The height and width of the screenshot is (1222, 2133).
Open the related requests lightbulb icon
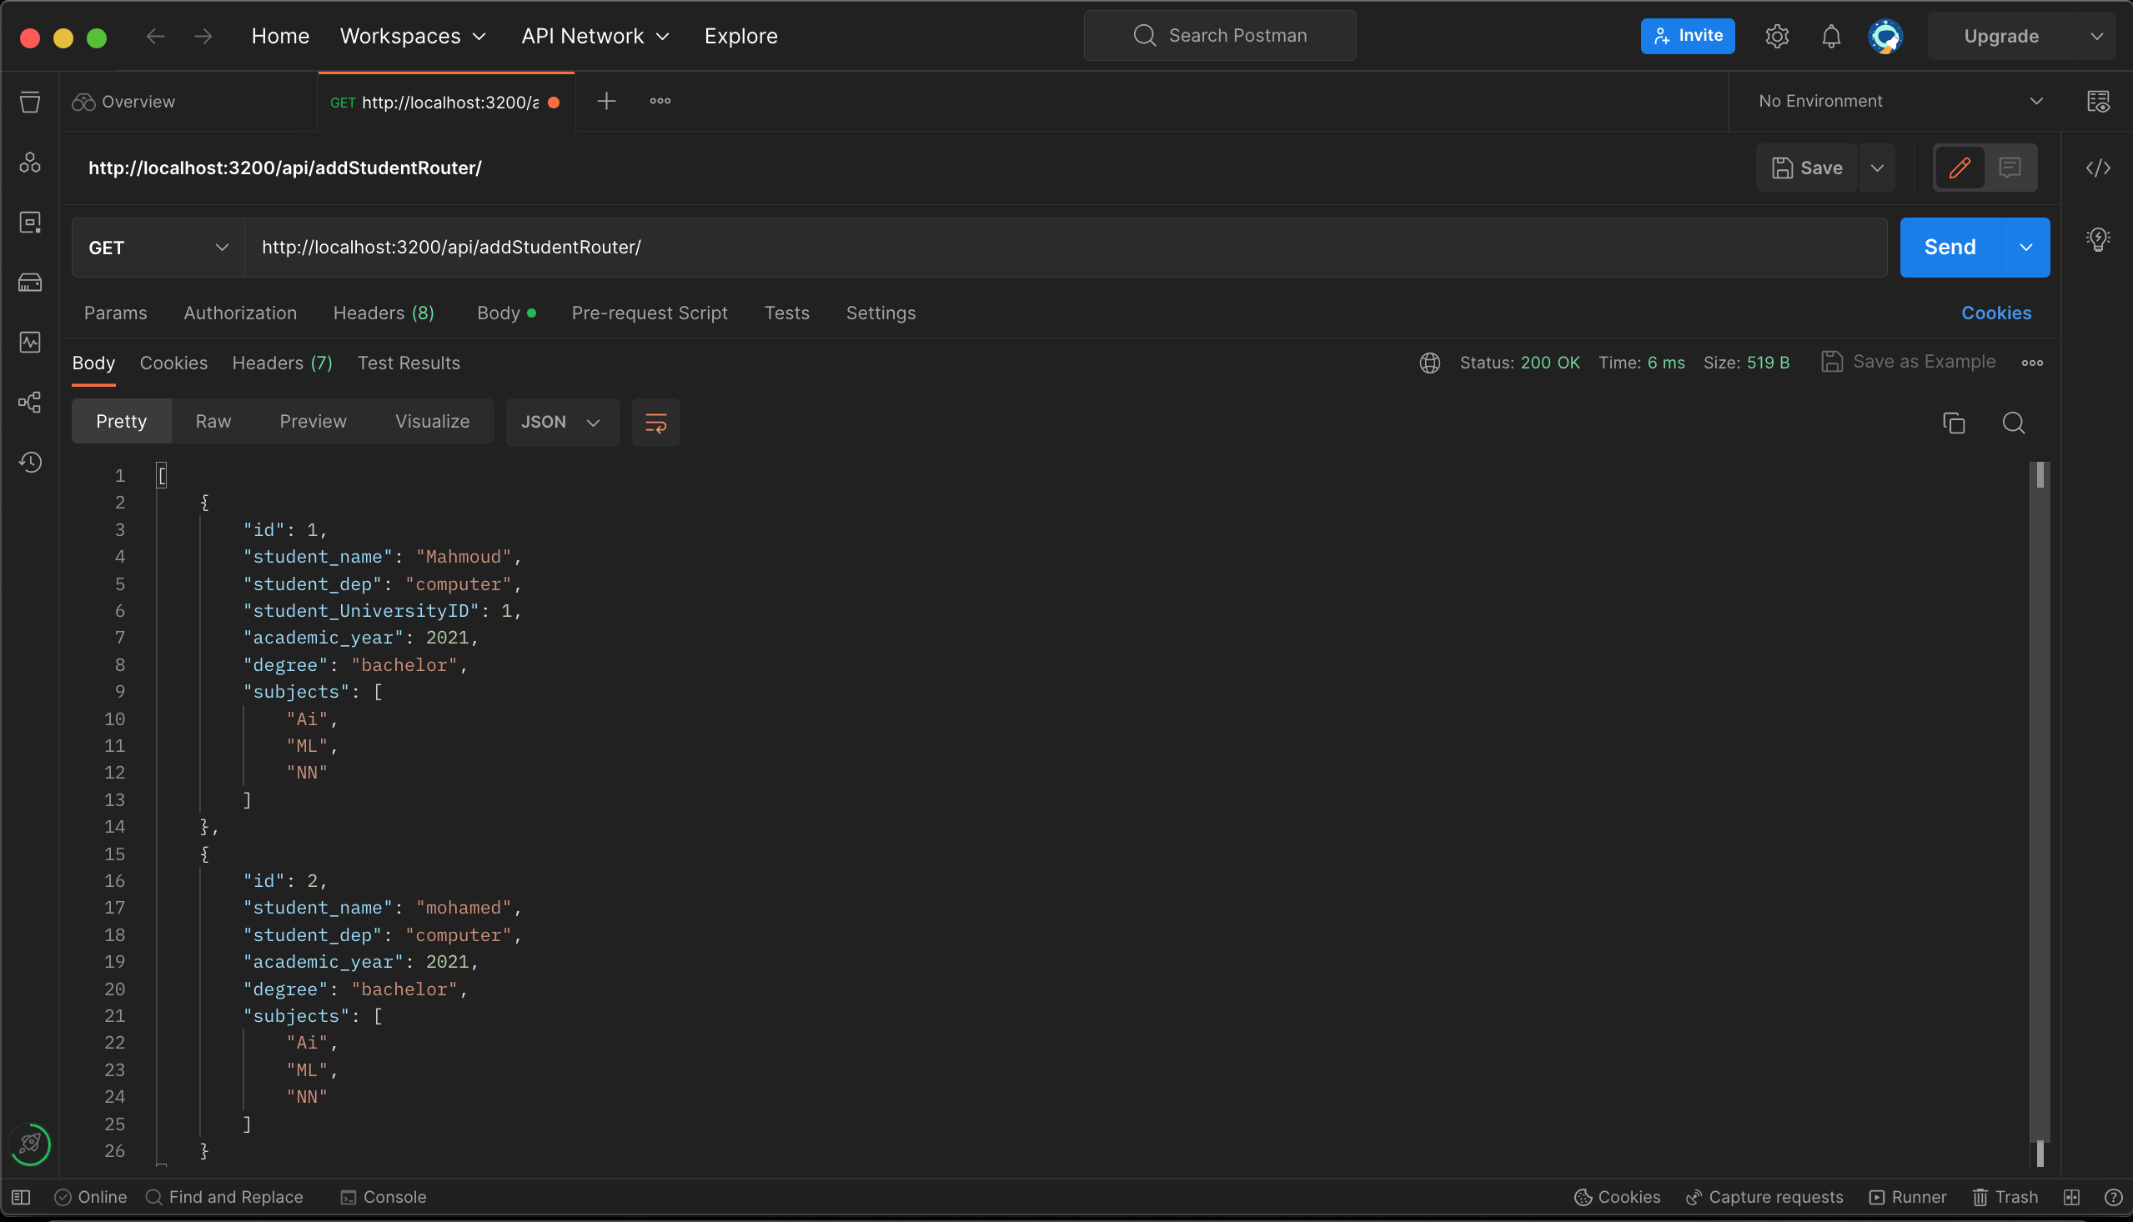(x=2098, y=240)
